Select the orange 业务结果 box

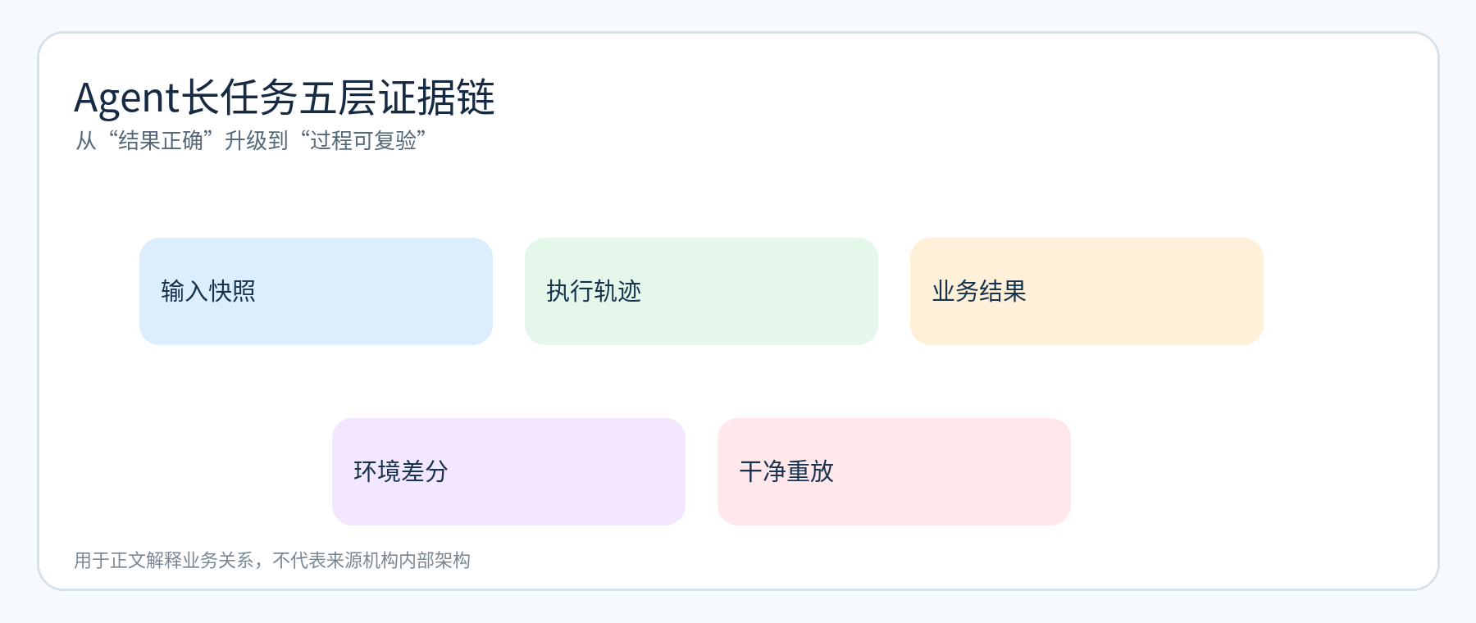1086,291
